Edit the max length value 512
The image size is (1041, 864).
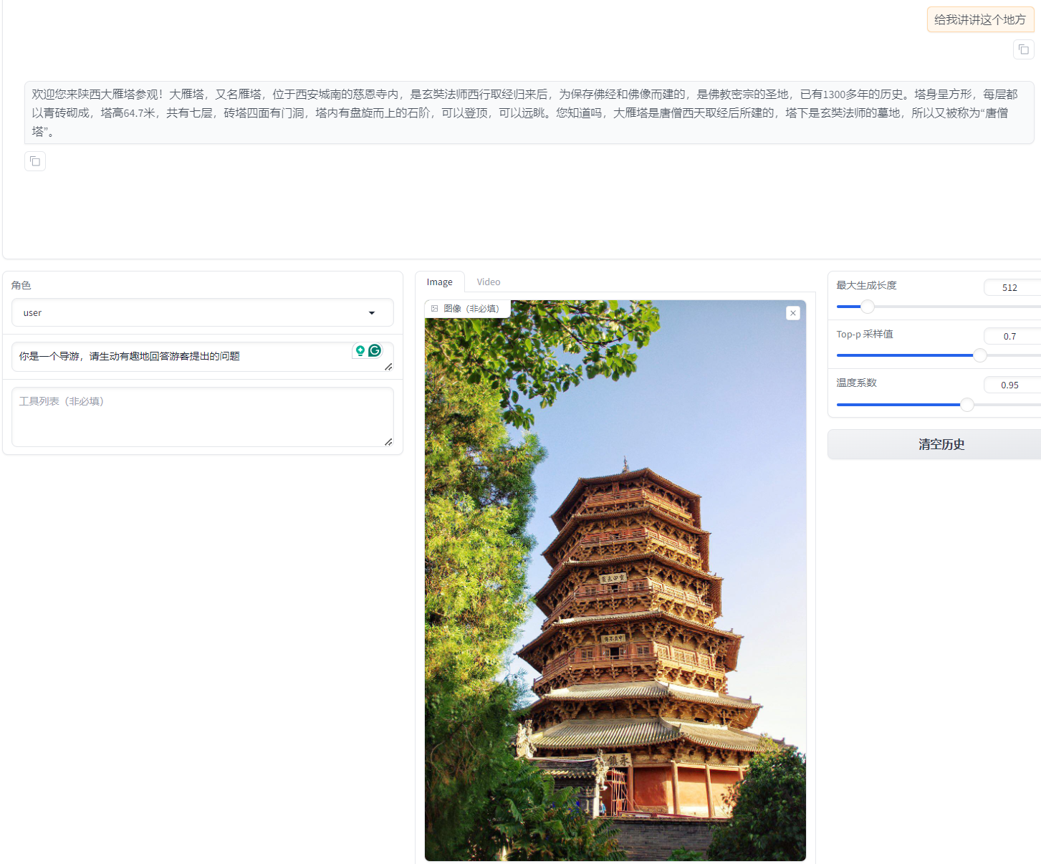pos(1012,287)
